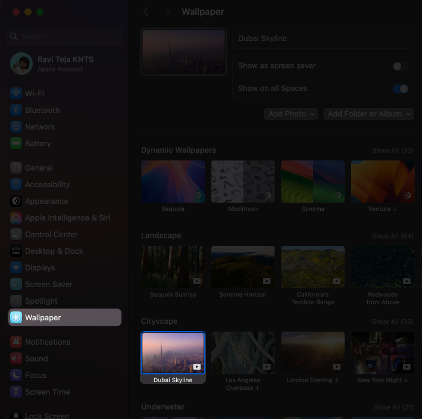Open Focus label in the sidebar
Screen dimensions: 422x419
coord(36,375)
